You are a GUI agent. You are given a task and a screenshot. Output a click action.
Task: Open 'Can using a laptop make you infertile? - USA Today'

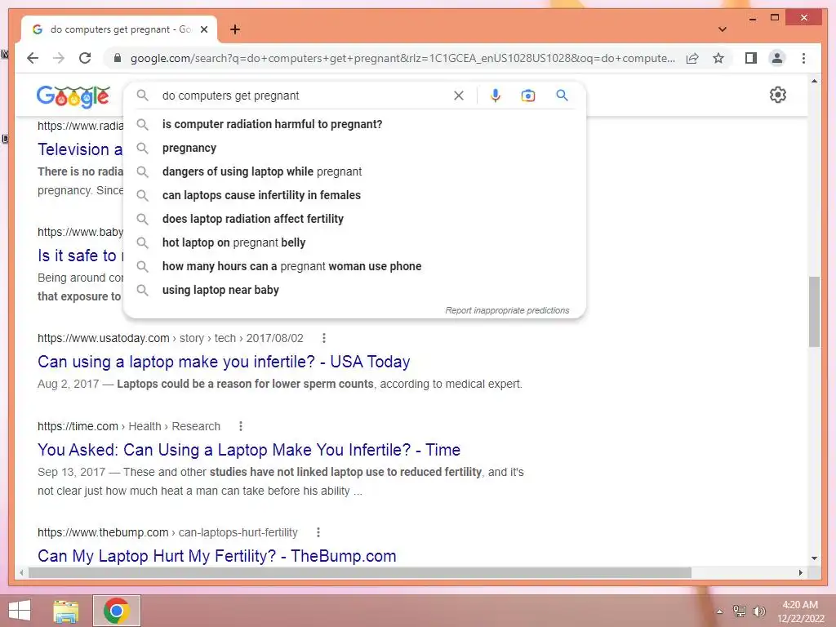(224, 362)
